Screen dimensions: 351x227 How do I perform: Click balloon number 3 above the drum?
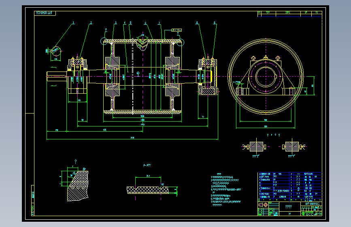coord(116,23)
